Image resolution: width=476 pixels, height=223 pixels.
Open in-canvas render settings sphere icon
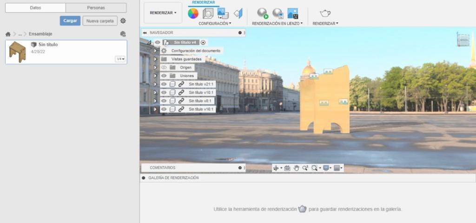pos(278,13)
